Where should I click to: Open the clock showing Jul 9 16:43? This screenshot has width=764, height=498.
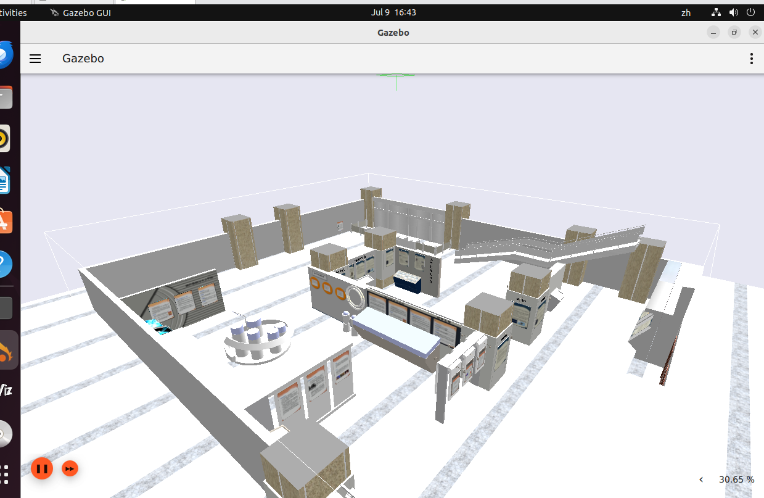tap(393, 12)
